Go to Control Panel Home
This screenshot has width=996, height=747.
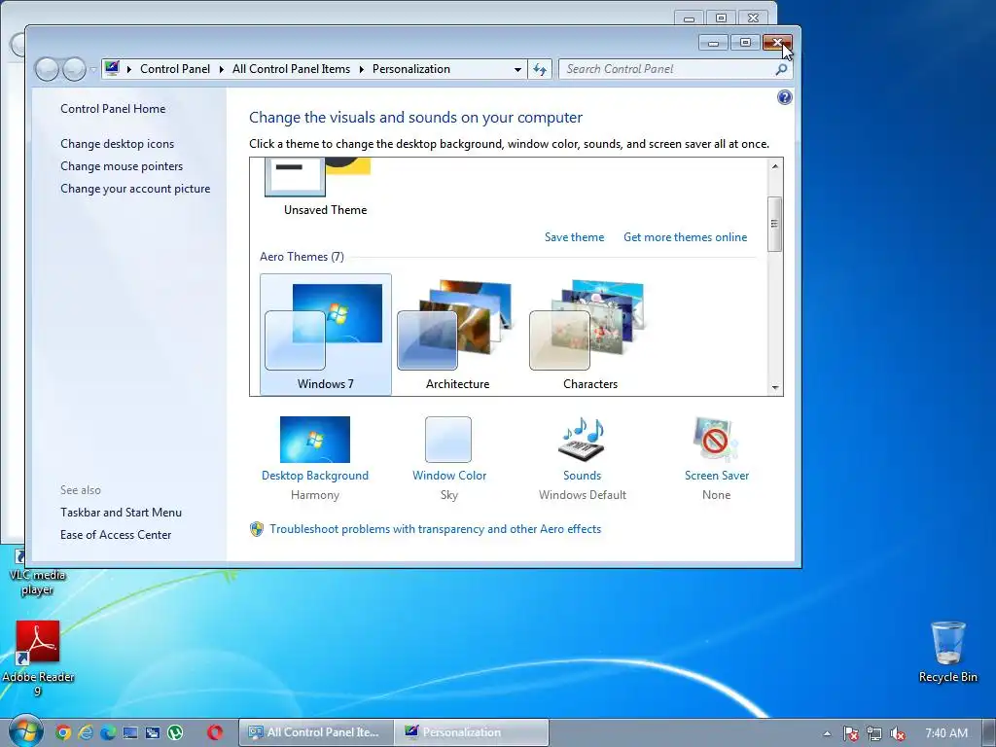click(x=113, y=109)
